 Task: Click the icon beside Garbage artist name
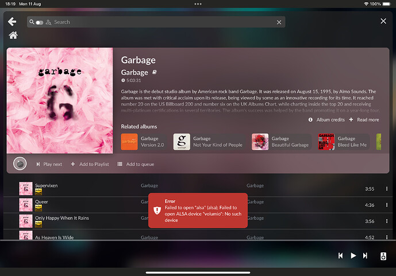click(x=155, y=72)
